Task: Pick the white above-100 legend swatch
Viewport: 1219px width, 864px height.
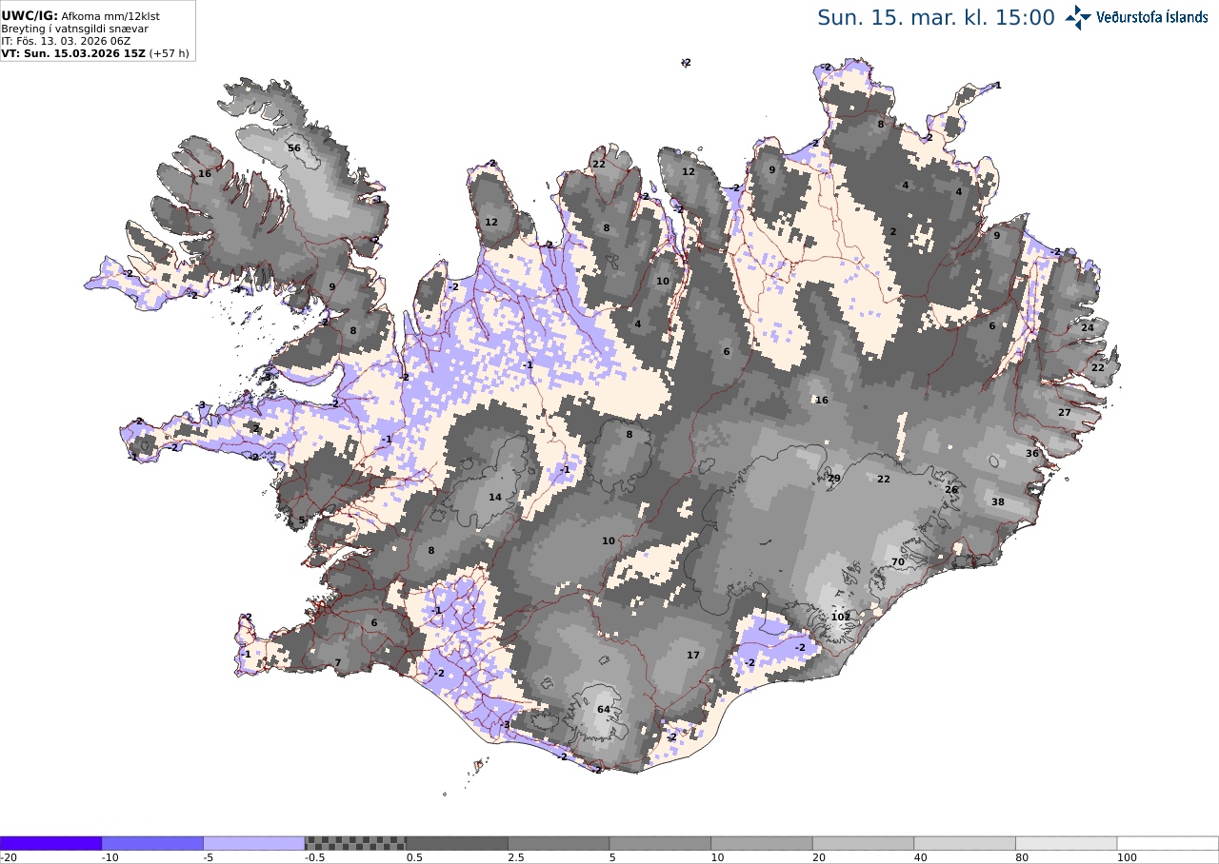Action: pos(1168,843)
